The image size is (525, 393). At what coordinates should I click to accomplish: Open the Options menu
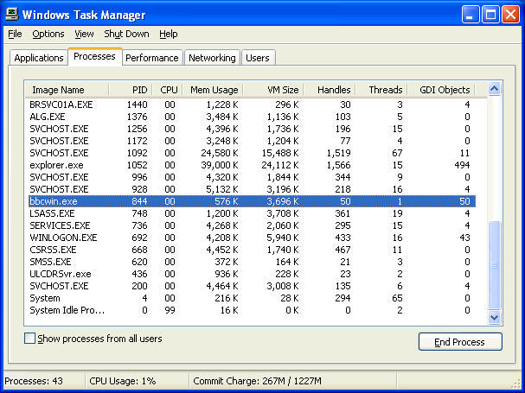click(x=48, y=34)
